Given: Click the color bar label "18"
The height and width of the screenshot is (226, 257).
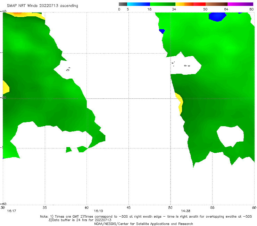Looking at the screenshot, I should (149, 9).
